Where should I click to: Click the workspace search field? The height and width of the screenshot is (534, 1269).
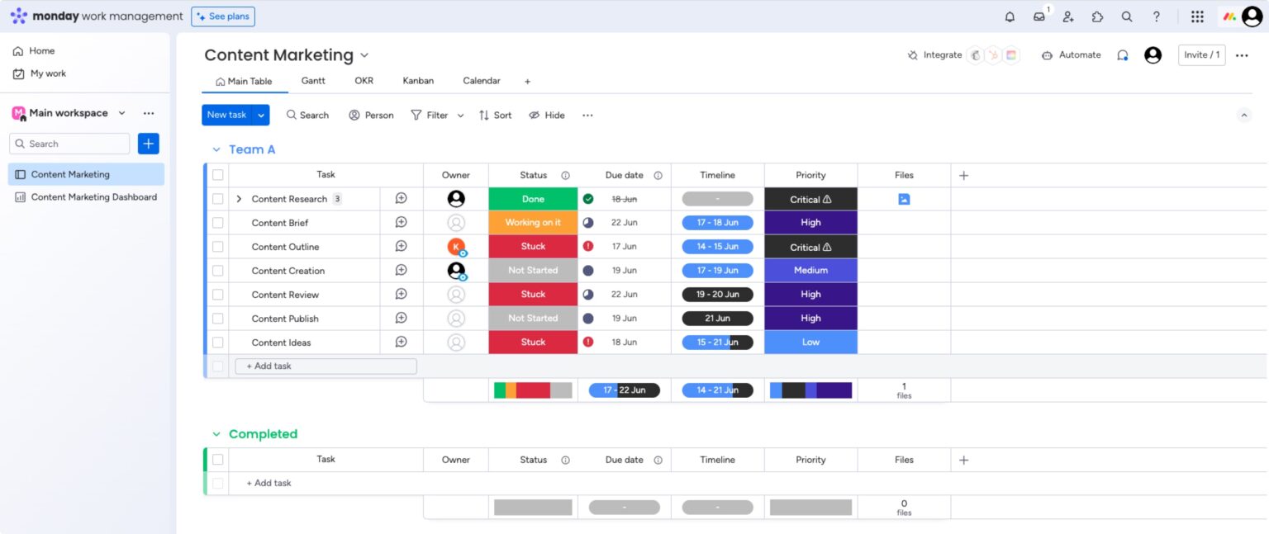(69, 143)
